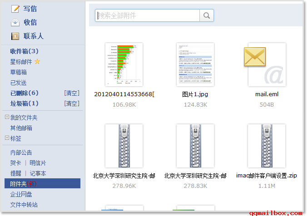Click the search magnifier button

click(206, 15)
